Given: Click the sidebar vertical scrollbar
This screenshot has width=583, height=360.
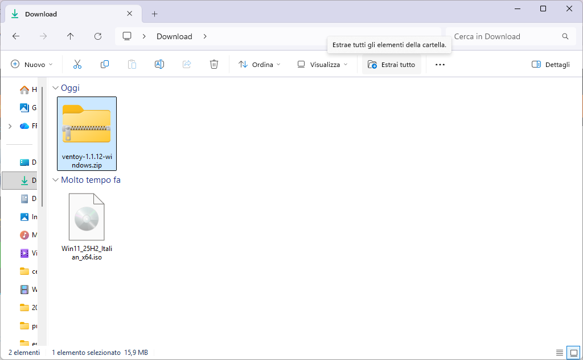Looking at the screenshot, I should point(42,146).
